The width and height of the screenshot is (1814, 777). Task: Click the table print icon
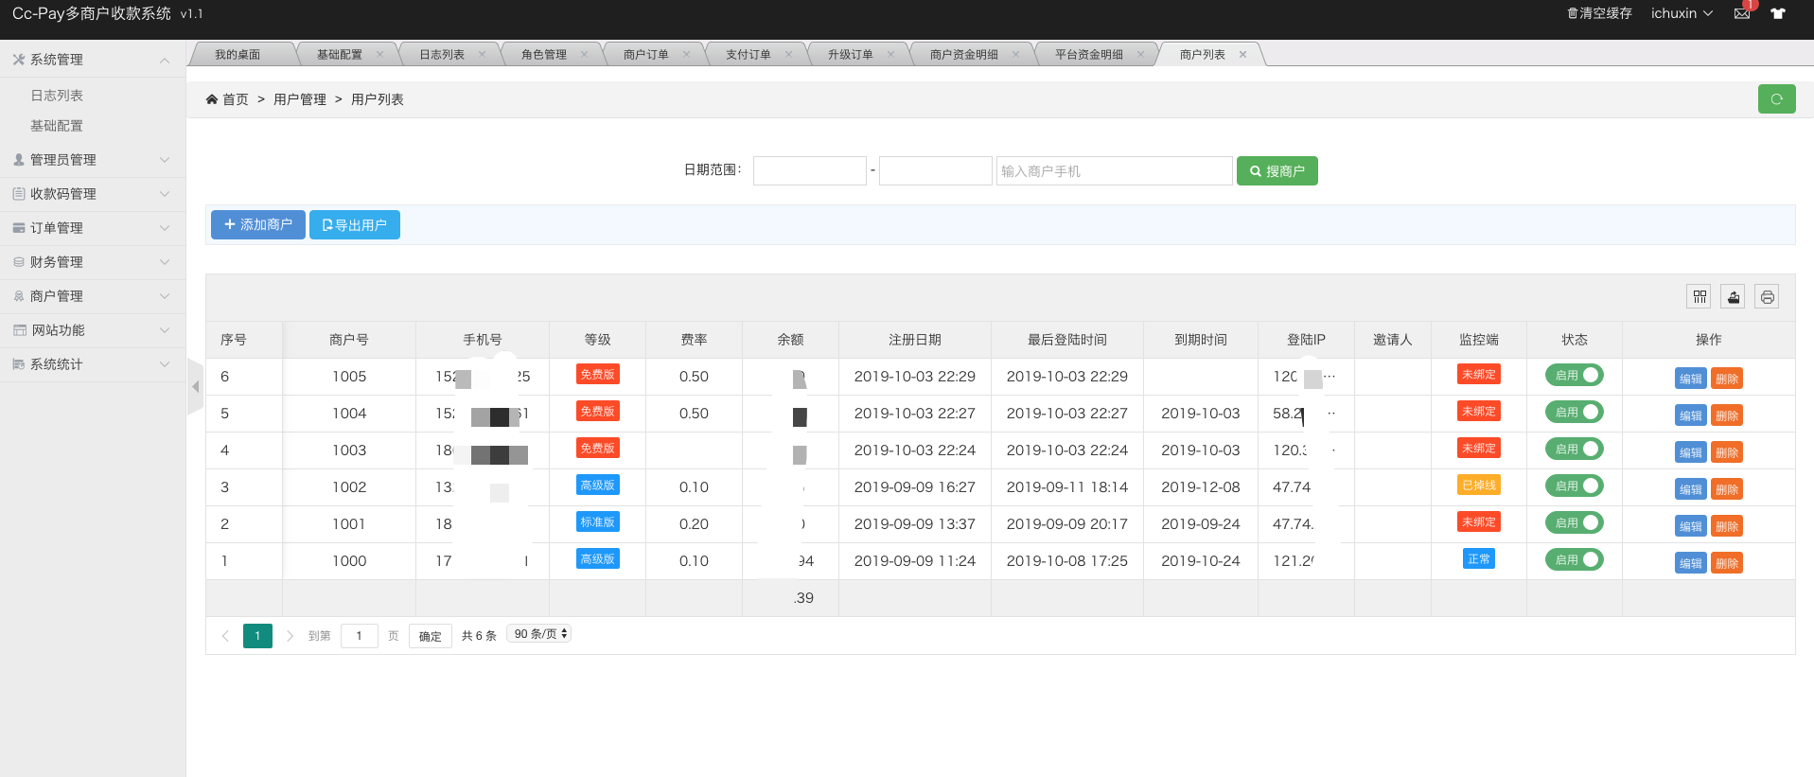1767,297
